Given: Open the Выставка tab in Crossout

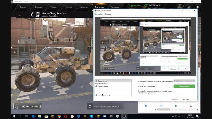Looking at the screenshot, I should pos(100,7).
